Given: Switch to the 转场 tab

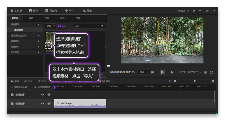Looking at the screenshot, I should tap(31, 18).
